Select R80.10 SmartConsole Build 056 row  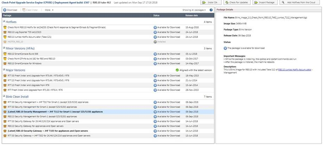tap(108, 54)
